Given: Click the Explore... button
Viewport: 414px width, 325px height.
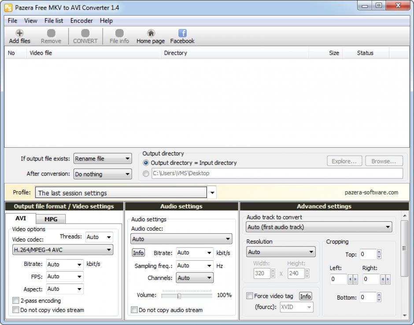Looking at the screenshot, I should (x=344, y=161).
